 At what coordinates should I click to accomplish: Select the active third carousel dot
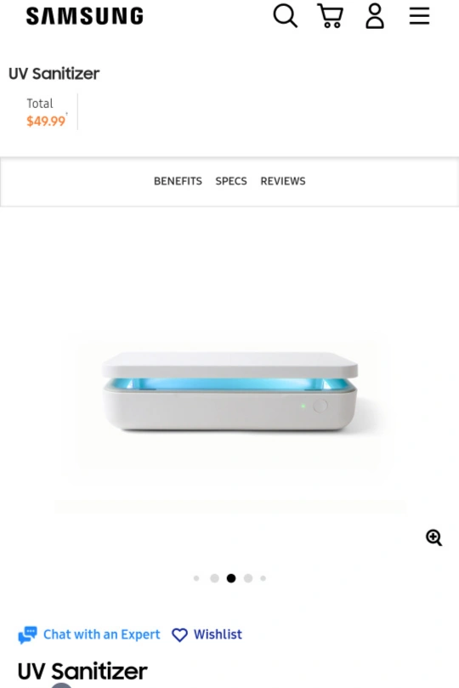(231, 578)
